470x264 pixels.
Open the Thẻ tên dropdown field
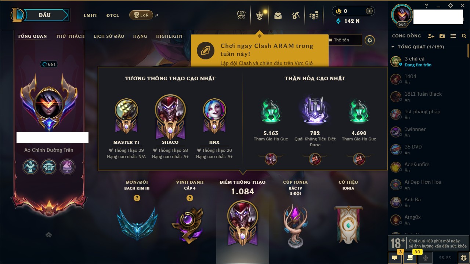[345, 40]
